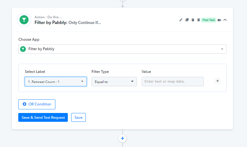247x147 pixels.
Task: Collapse the filter action panel
Action: [225, 20]
